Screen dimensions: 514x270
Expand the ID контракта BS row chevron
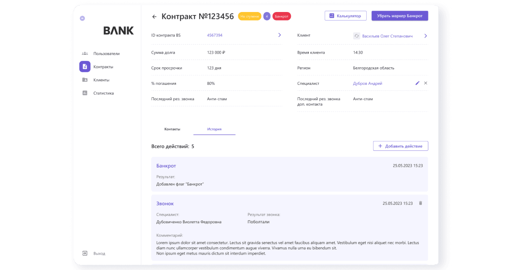tap(279, 35)
